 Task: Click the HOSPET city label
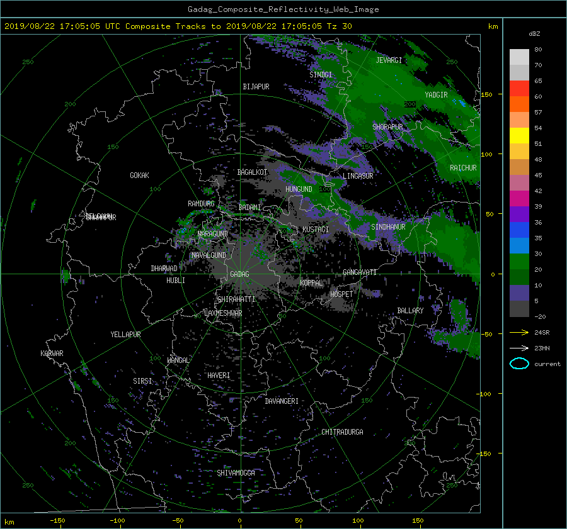[341, 294]
